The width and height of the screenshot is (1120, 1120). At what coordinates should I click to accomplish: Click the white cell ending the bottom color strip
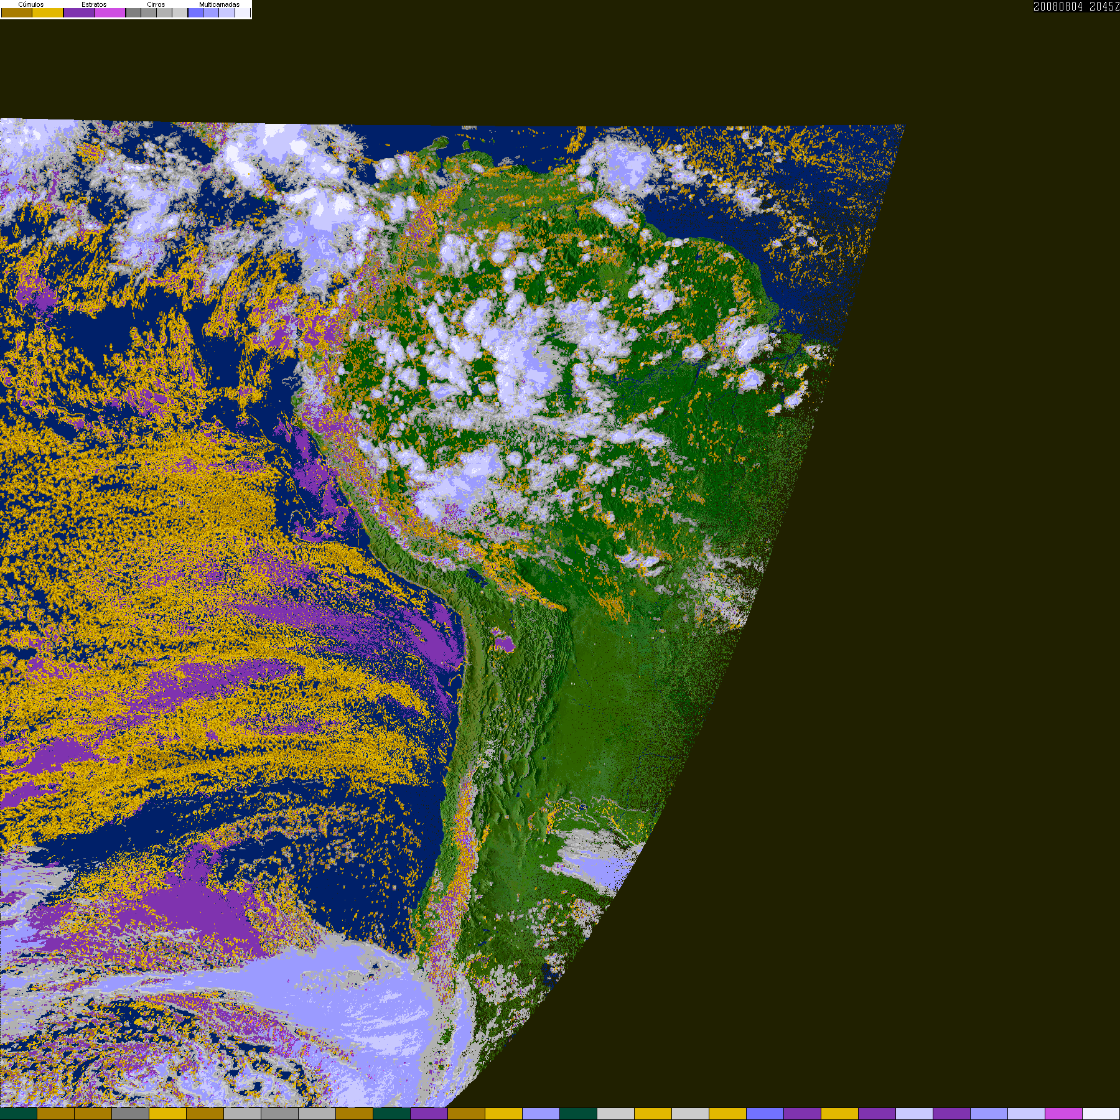pyautogui.click(x=1101, y=1114)
